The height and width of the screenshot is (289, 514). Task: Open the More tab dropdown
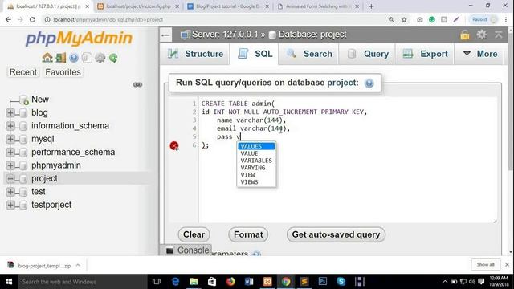tap(480, 54)
